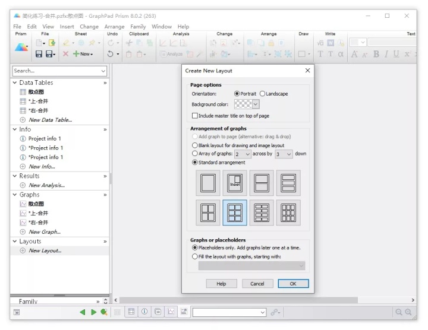Image resolution: width=428 pixels, height=330 pixels.
Task: Open the Search box dropdown arrow
Action: (103, 71)
